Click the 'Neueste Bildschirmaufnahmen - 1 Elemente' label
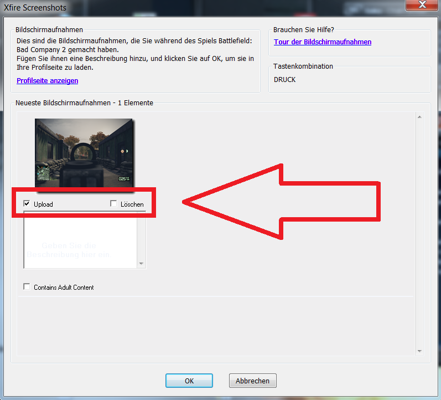 [x=84, y=103]
